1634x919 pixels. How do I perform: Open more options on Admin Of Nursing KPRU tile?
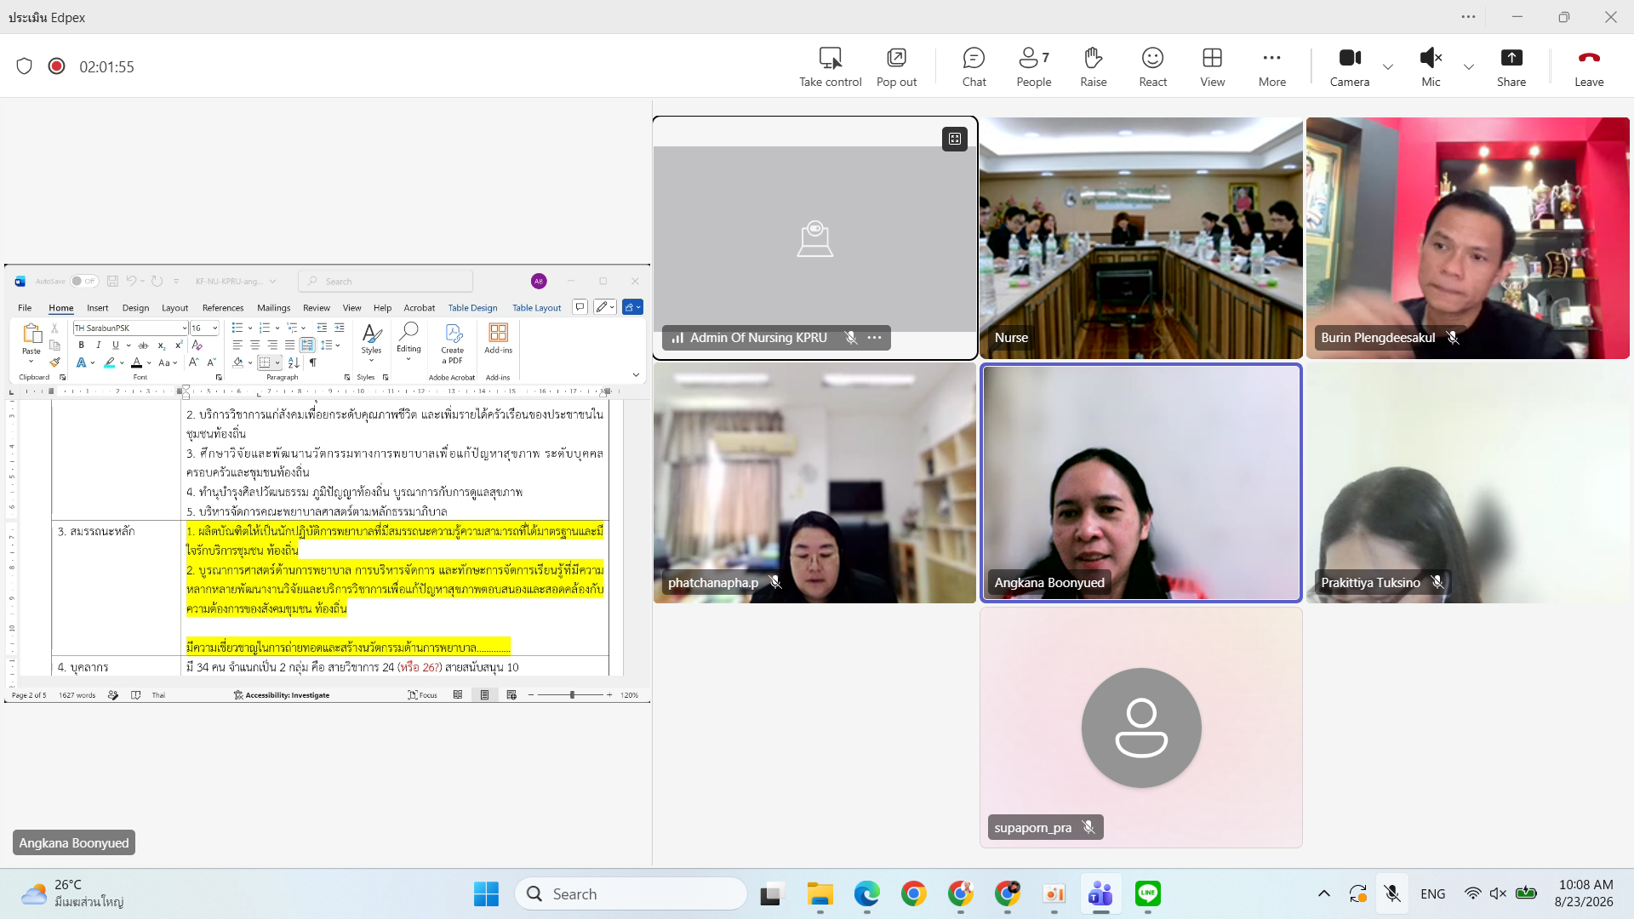click(874, 338)
